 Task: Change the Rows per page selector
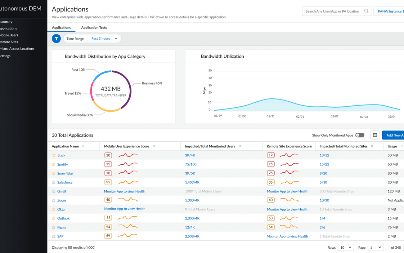tap(346, 247)
